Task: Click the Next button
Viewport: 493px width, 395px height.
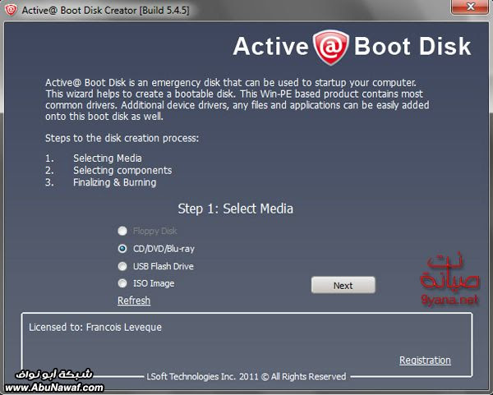Action: point(343,285)
